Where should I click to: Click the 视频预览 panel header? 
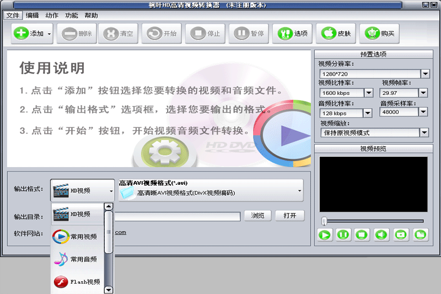[x=374, y=148]
